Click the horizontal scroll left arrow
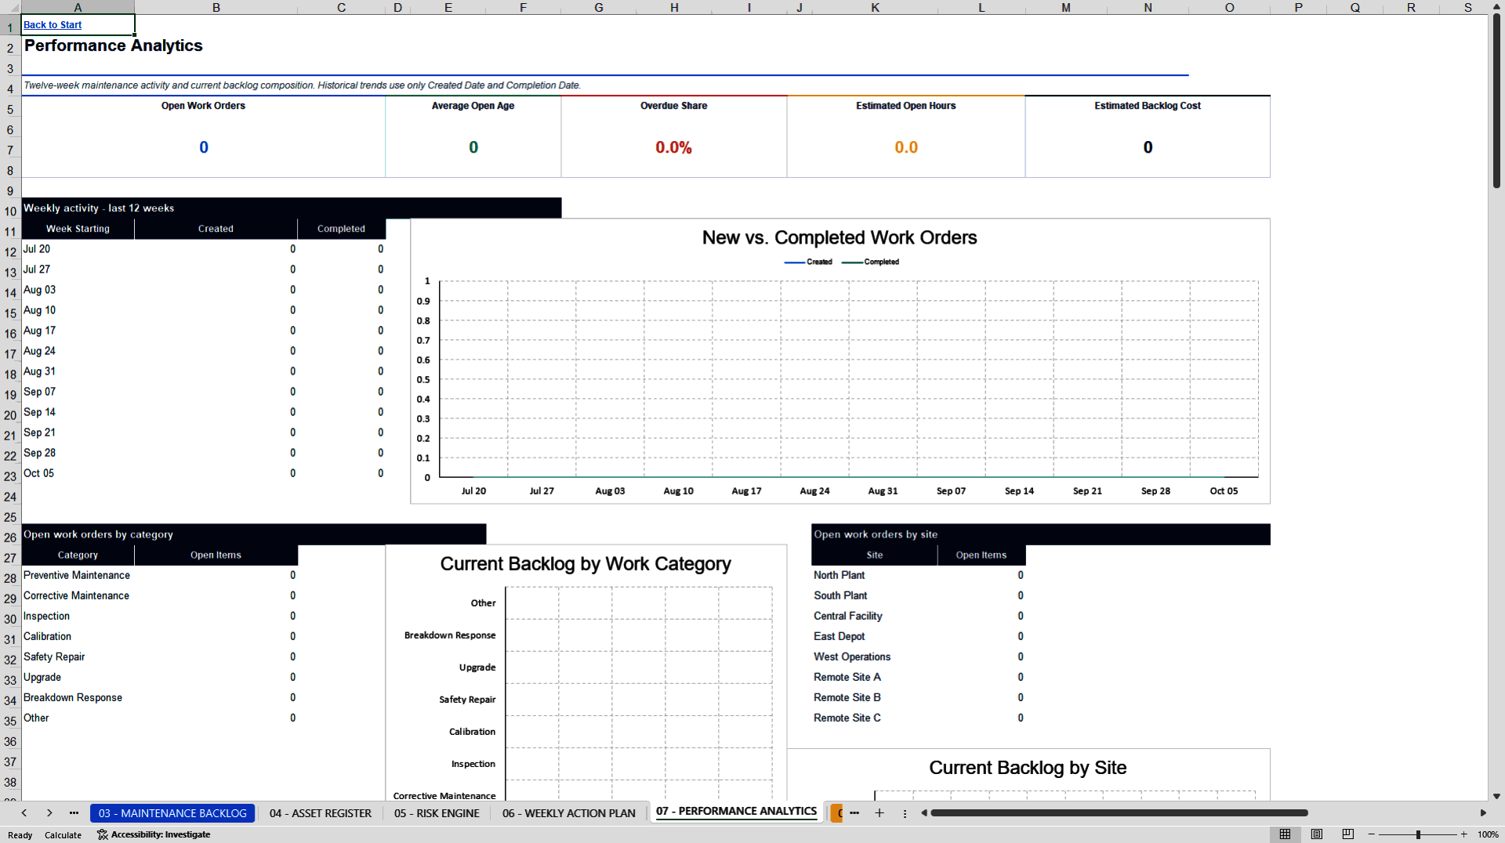This screenshot has width=1505, height=843. tap(924, 813)
